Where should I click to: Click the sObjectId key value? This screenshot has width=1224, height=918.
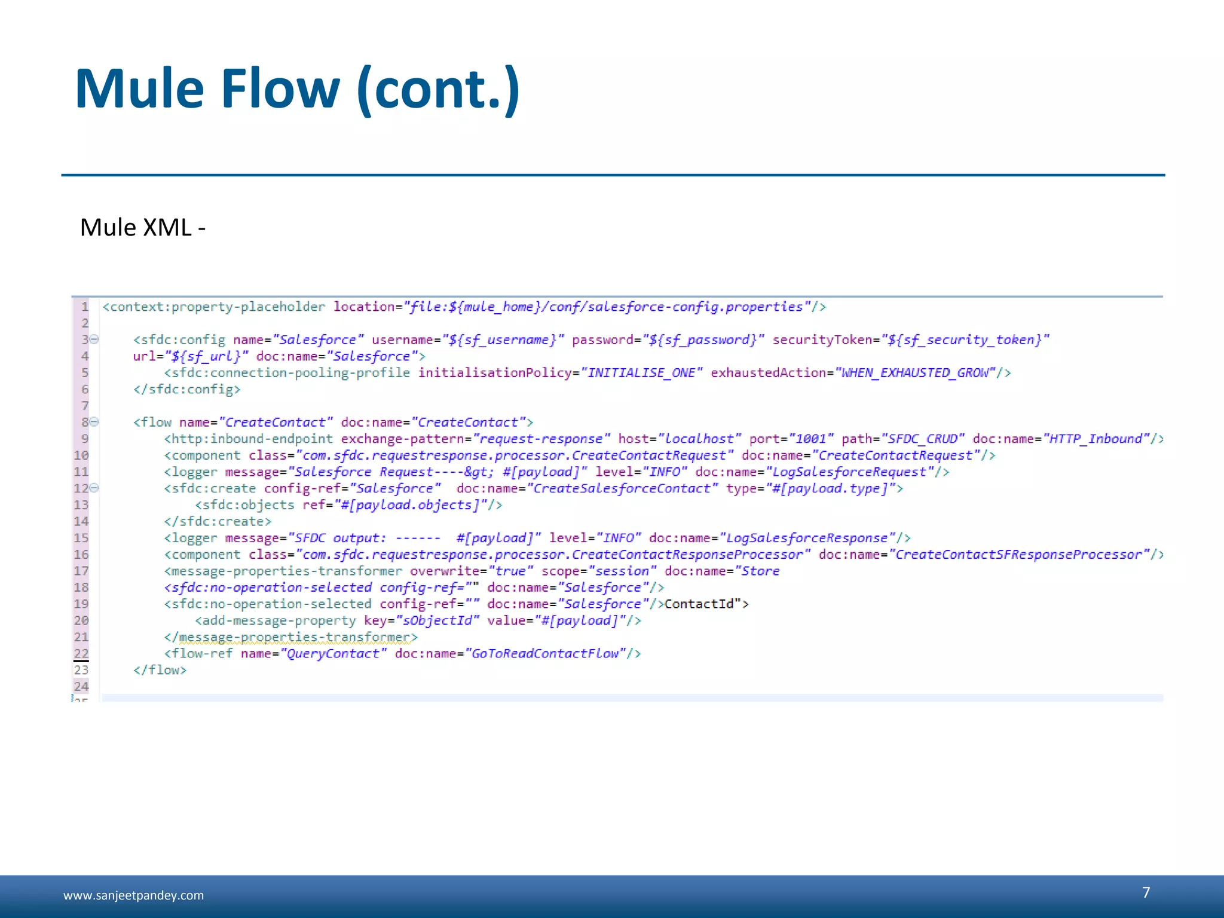[437, 621]
